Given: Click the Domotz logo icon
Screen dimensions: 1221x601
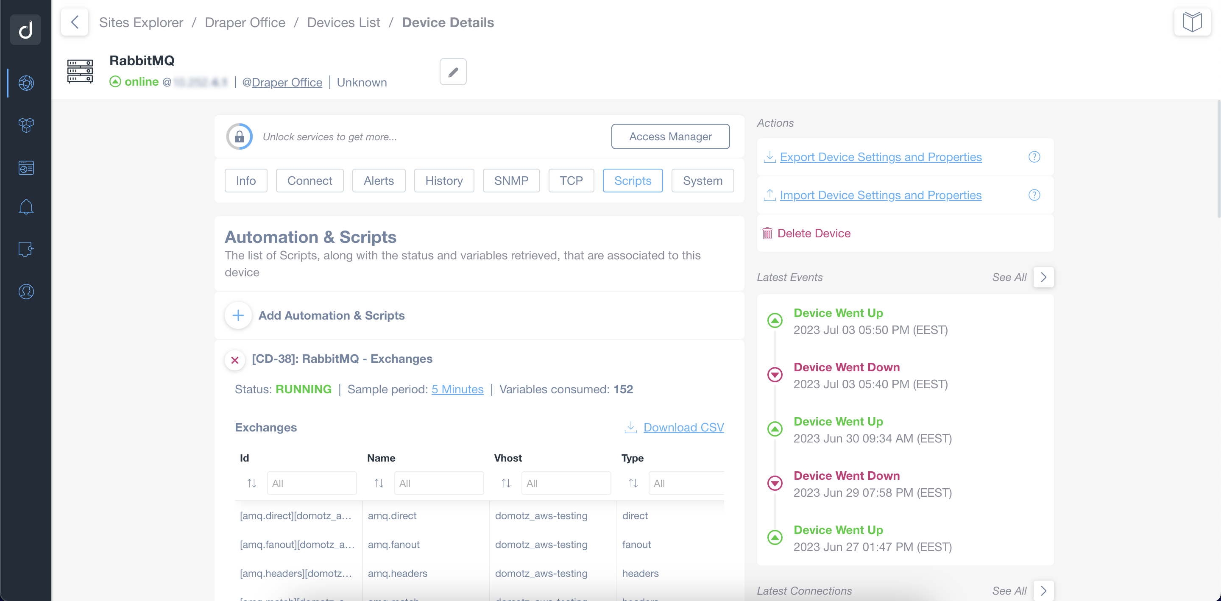Looking at the screenshot, I should (25, 29).
